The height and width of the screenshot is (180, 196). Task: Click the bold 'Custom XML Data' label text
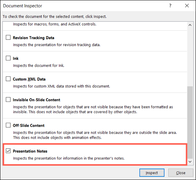(x=29, y=79)
